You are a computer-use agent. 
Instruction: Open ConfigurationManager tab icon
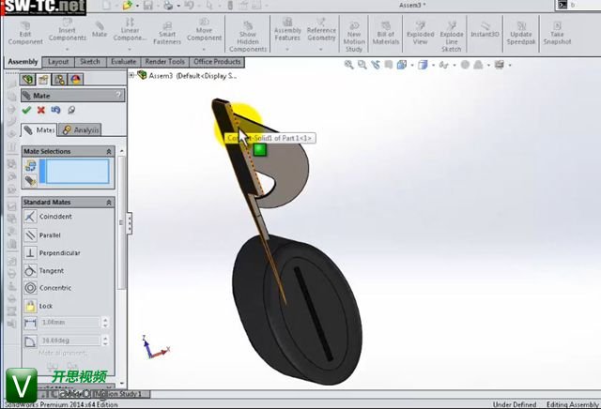click(x=59, y=80)
